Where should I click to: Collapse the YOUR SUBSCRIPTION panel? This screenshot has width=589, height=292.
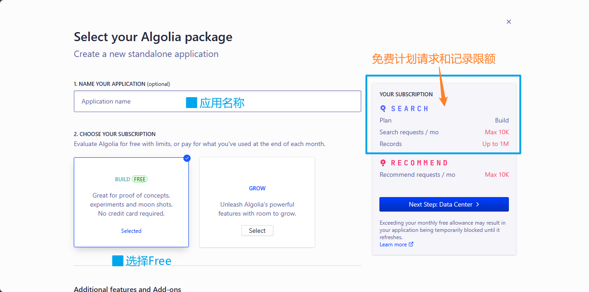pos(406,94)
